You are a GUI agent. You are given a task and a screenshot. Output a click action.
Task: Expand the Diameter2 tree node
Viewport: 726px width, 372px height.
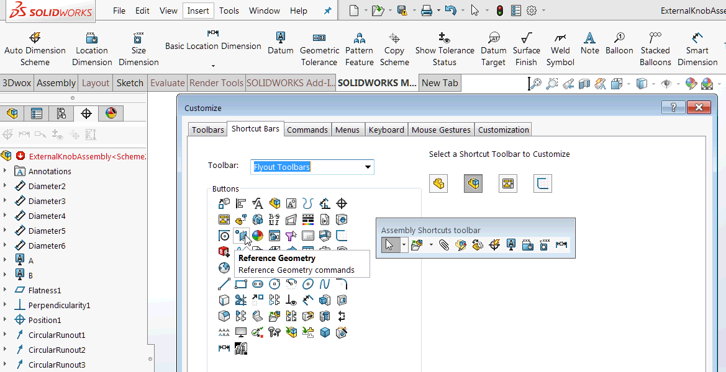point(5,186)
